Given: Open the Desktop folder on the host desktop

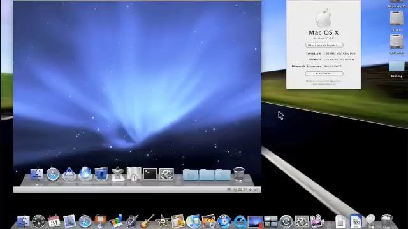Looking at the screenshot, I should (x=397, y=66).
